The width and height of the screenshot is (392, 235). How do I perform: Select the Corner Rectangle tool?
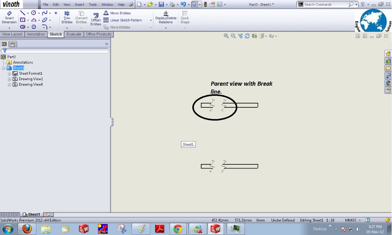pos(22,20)
